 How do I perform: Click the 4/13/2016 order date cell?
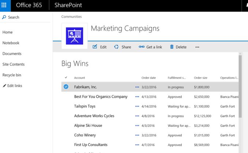point(149,97)
